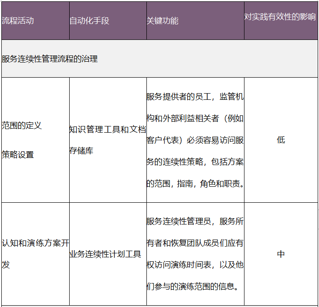Click the line starting with 服务连续性管理员
The image size is (319, 307).
pyautogui.click(x=195, y=222)
